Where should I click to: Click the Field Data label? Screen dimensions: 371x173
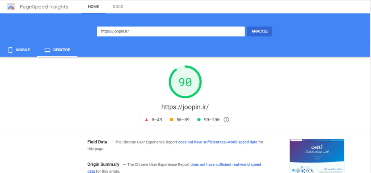click(97, 142)
